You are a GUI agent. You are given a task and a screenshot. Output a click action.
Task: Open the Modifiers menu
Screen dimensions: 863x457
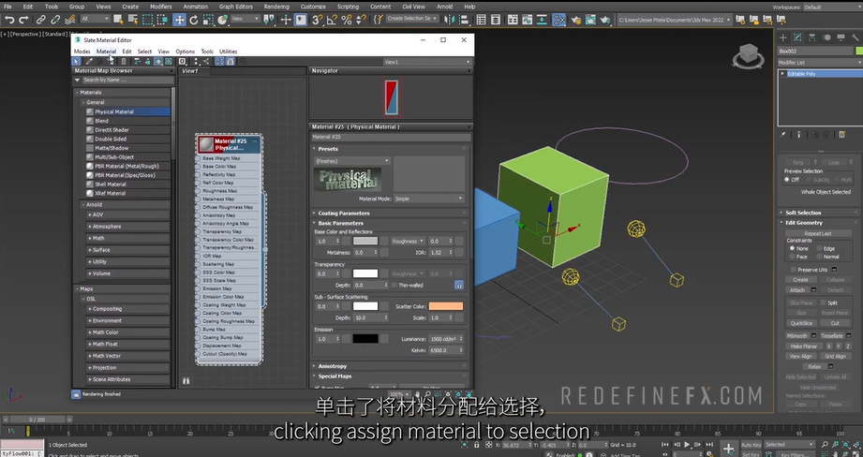pyautogui.click(x=161, y=7)
